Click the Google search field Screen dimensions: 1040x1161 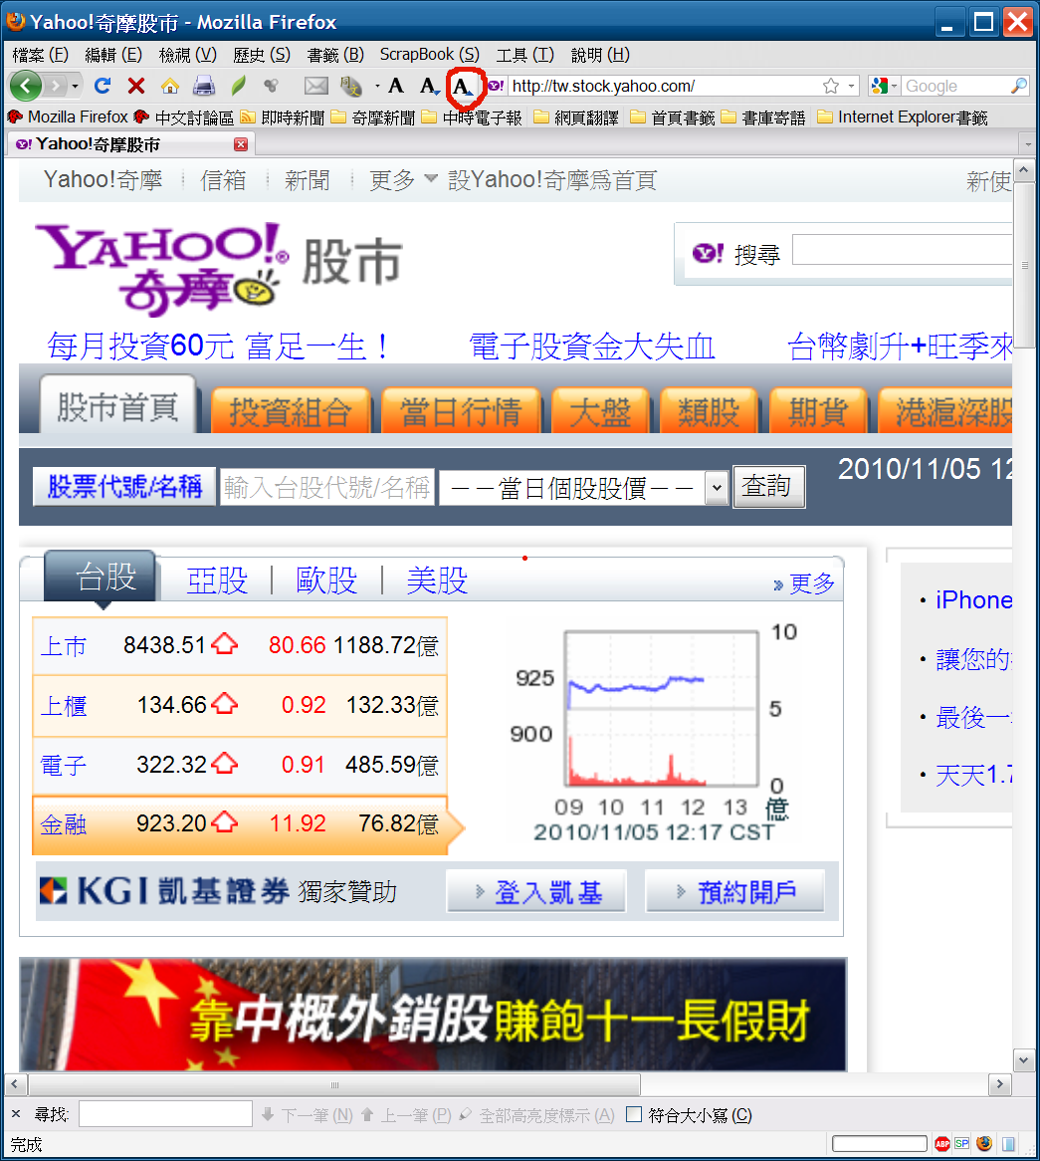954,86
